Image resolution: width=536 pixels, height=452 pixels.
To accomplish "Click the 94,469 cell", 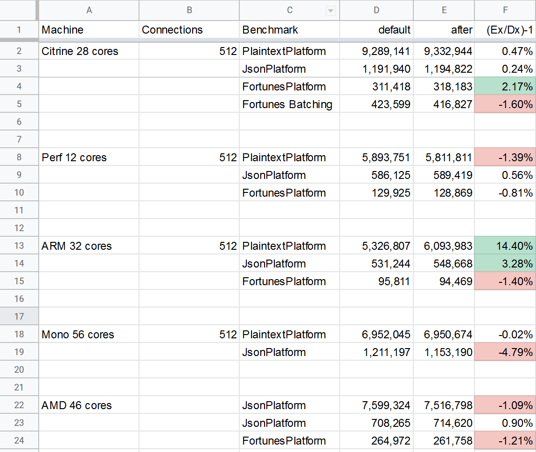I will 444,281.
